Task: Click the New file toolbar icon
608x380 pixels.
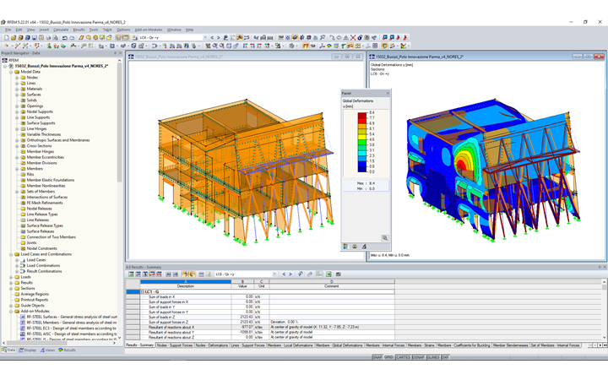Action: pyautogui.click(x=6, y=38)
